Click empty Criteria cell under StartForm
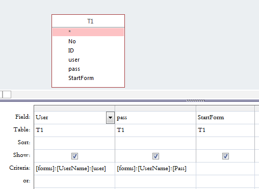This screenshot has height=189, width=259. (225, 169)
